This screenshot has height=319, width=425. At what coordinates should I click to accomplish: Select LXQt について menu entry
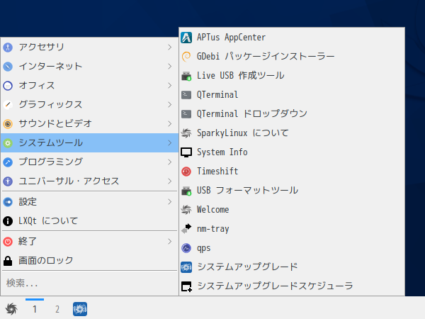pyautogui.click(x=89, y=221)
